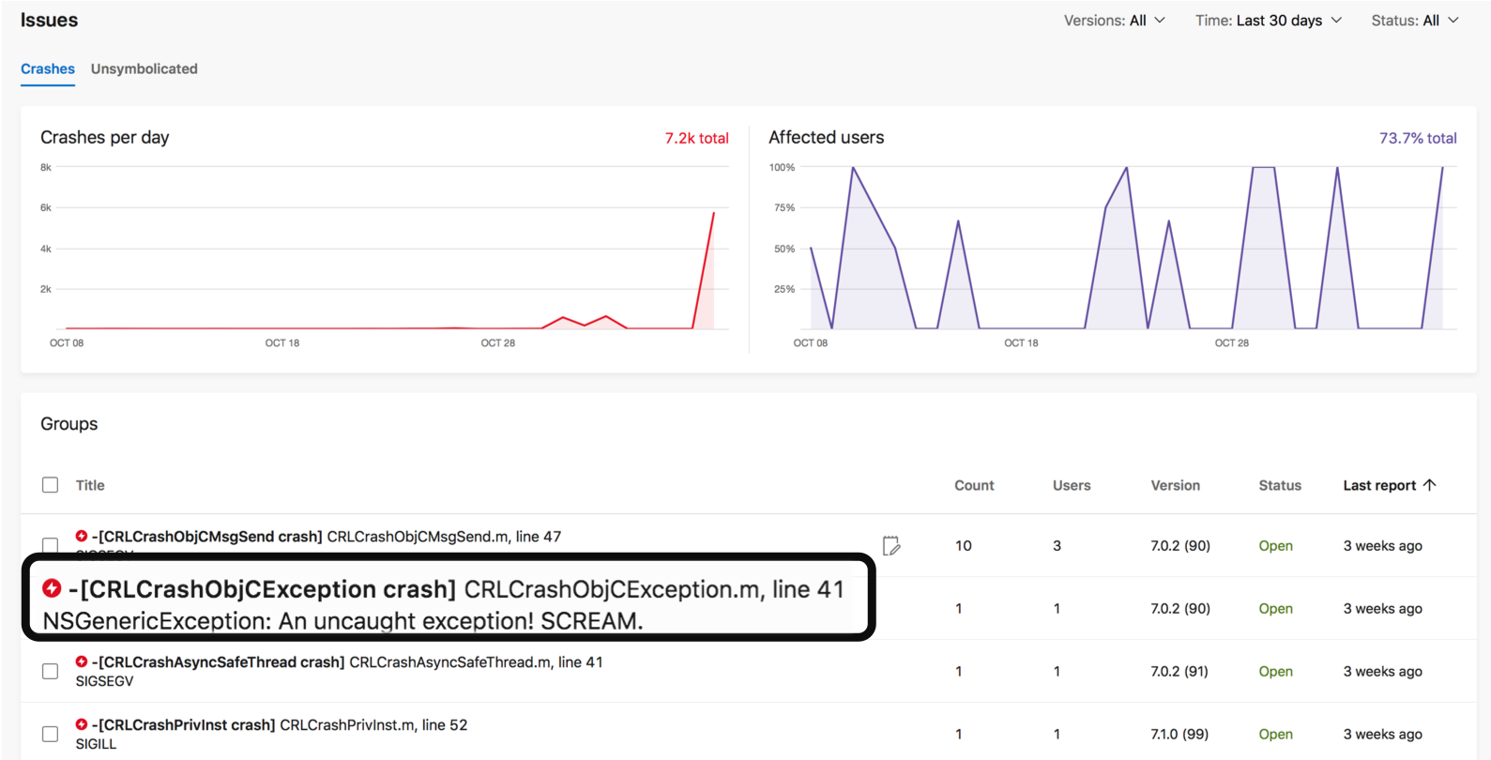Click crash icon of CRLCrashObjCException group
The width and height of the screenshot is (1491, 760).
pos(52,588)
